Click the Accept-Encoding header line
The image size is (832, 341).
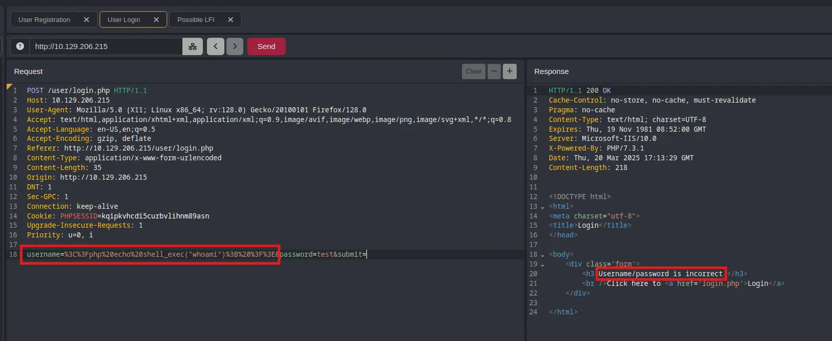[x=89, y=138]
